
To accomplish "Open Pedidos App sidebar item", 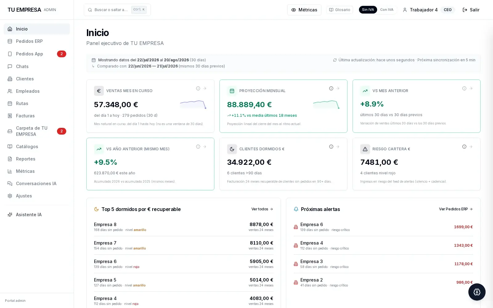I will (37, 54).
